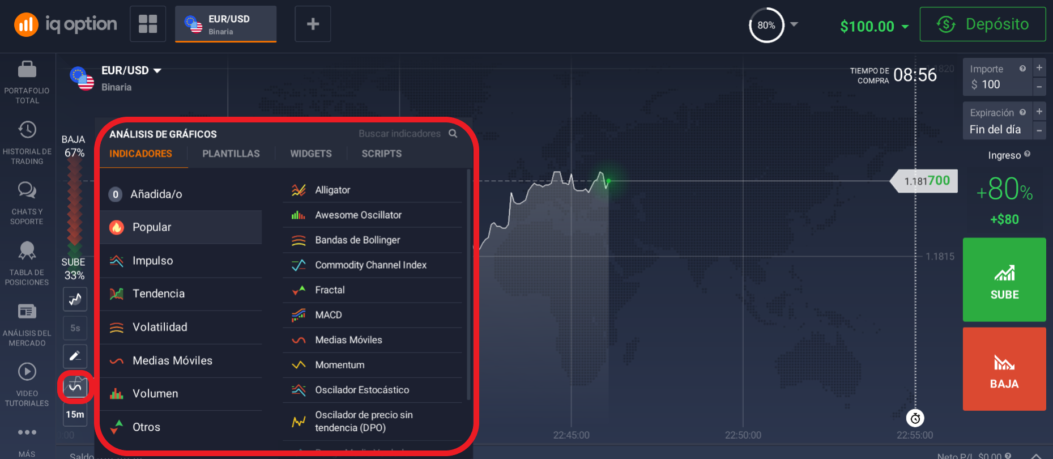Click the Expiración help question mark
The image size is (1053, 459).
pos(1022,112)
